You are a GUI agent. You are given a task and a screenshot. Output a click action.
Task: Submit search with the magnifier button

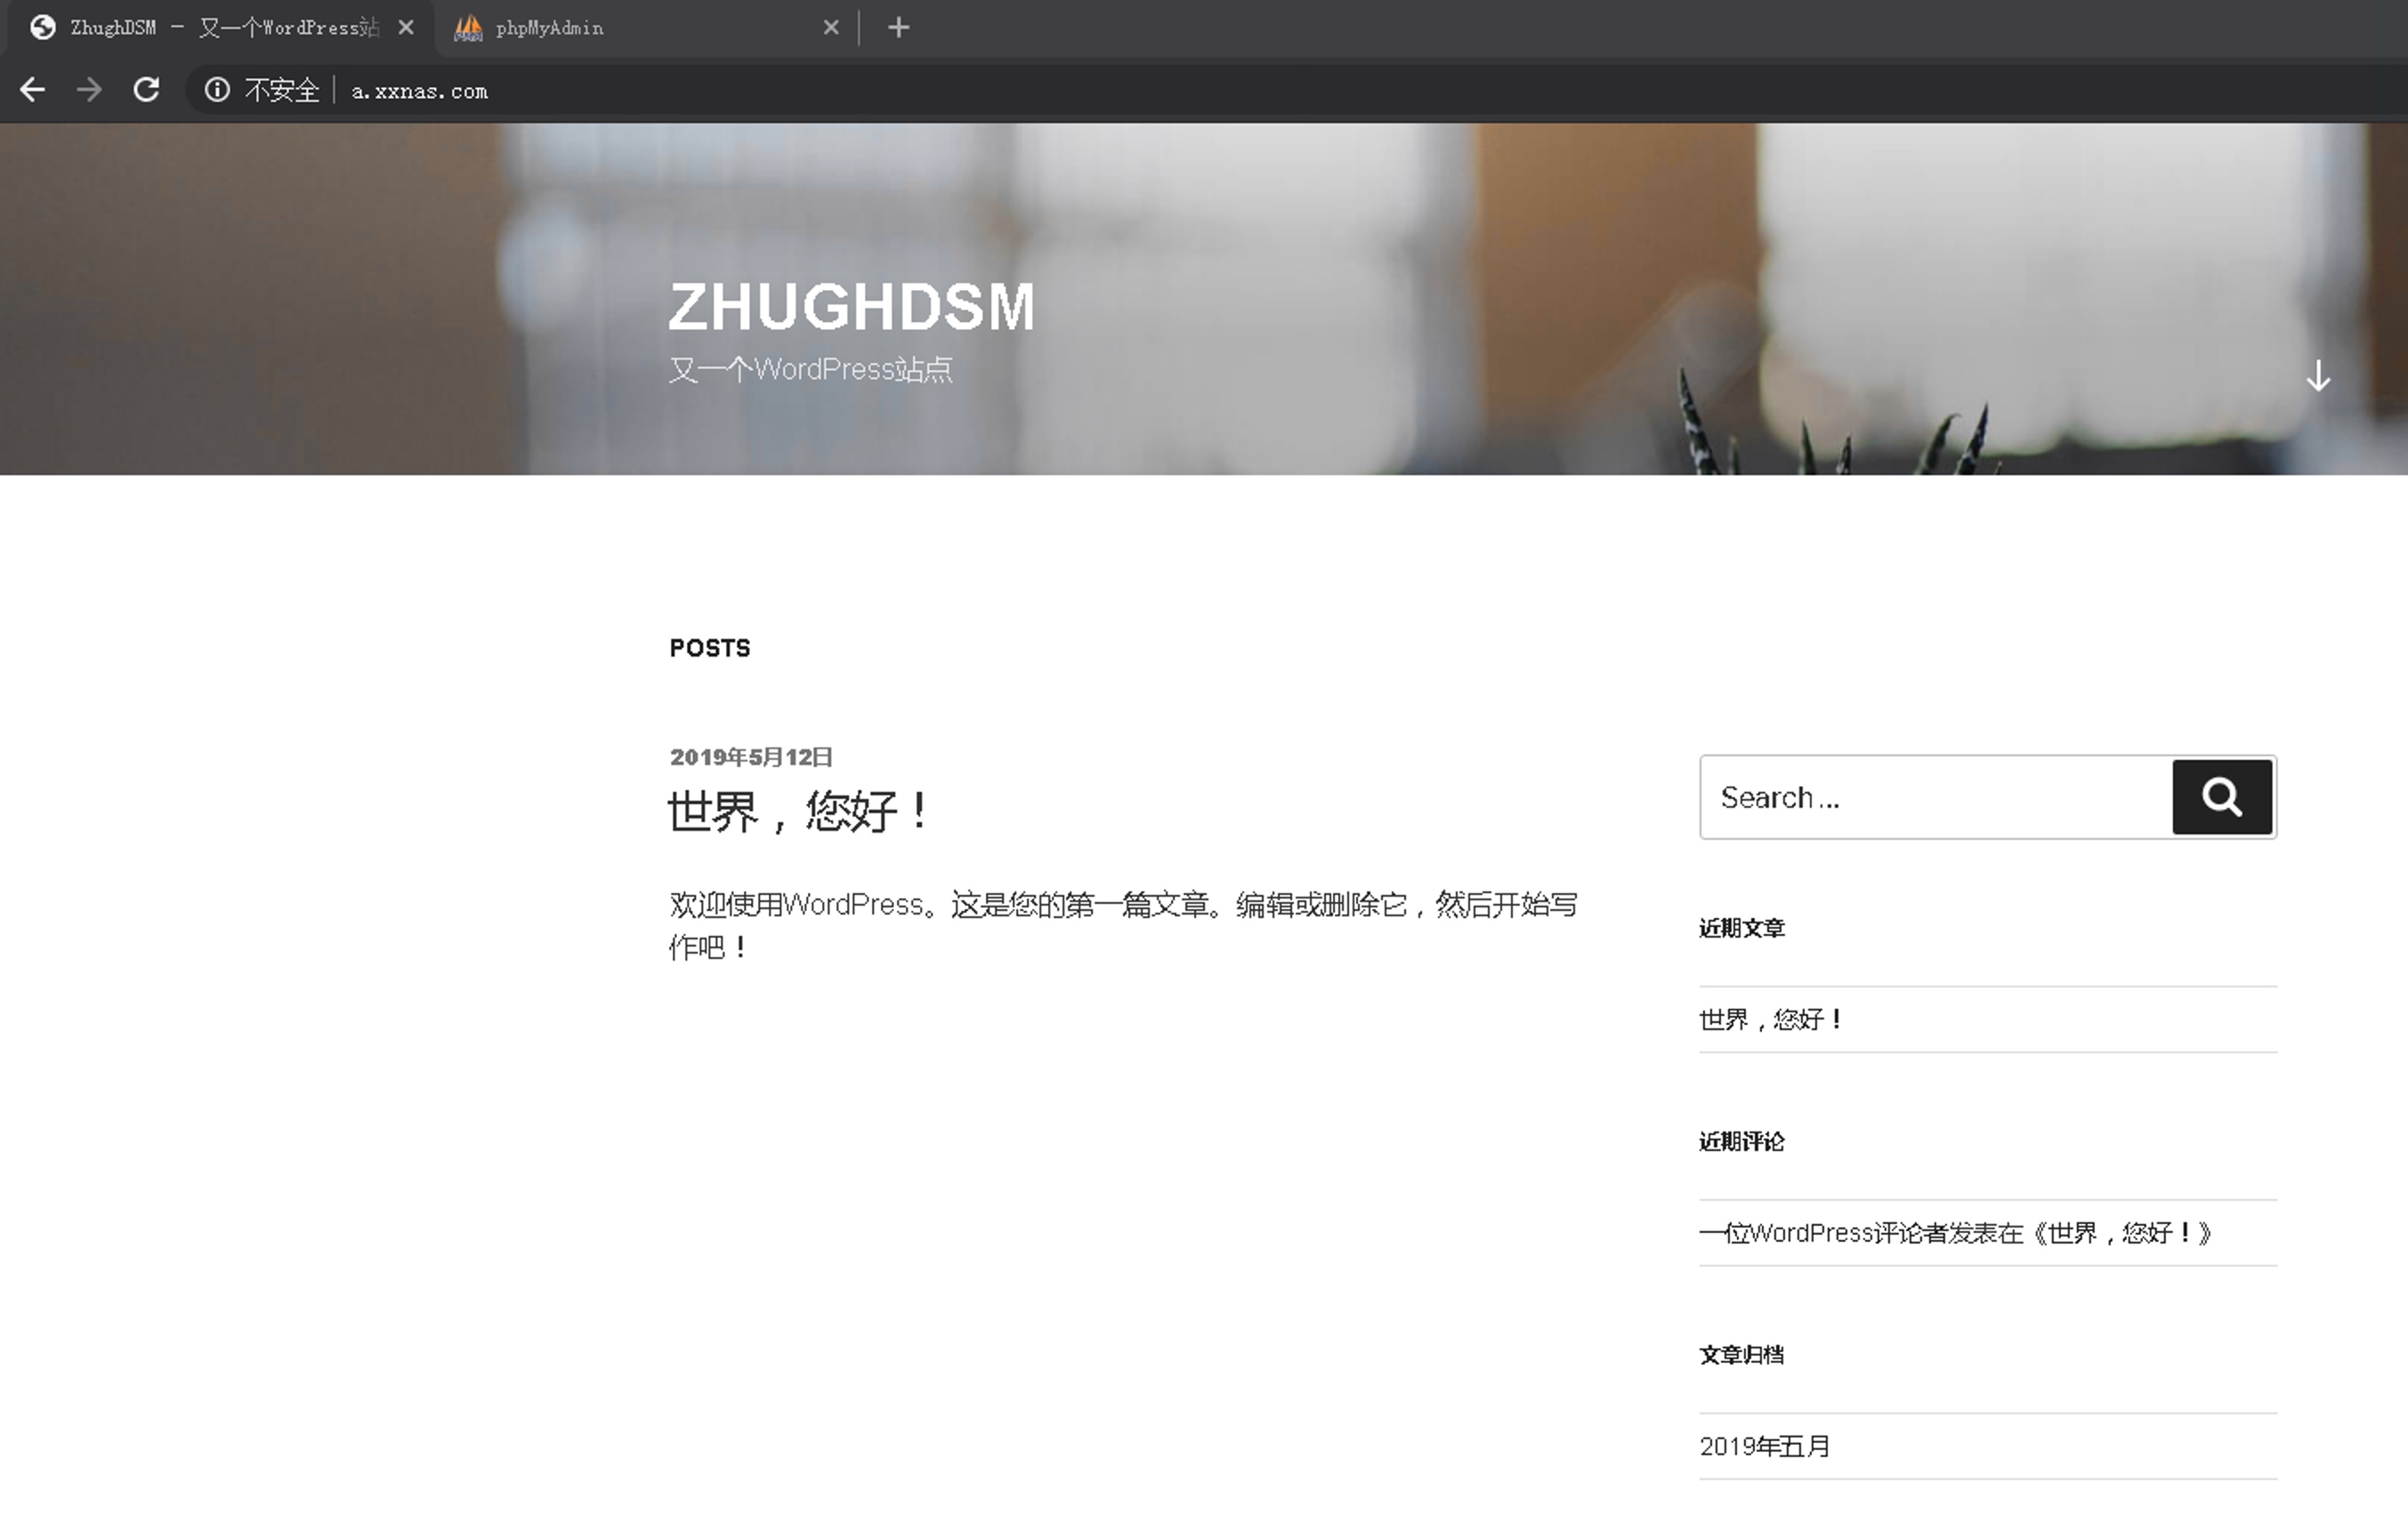[x=2222, y=797]
